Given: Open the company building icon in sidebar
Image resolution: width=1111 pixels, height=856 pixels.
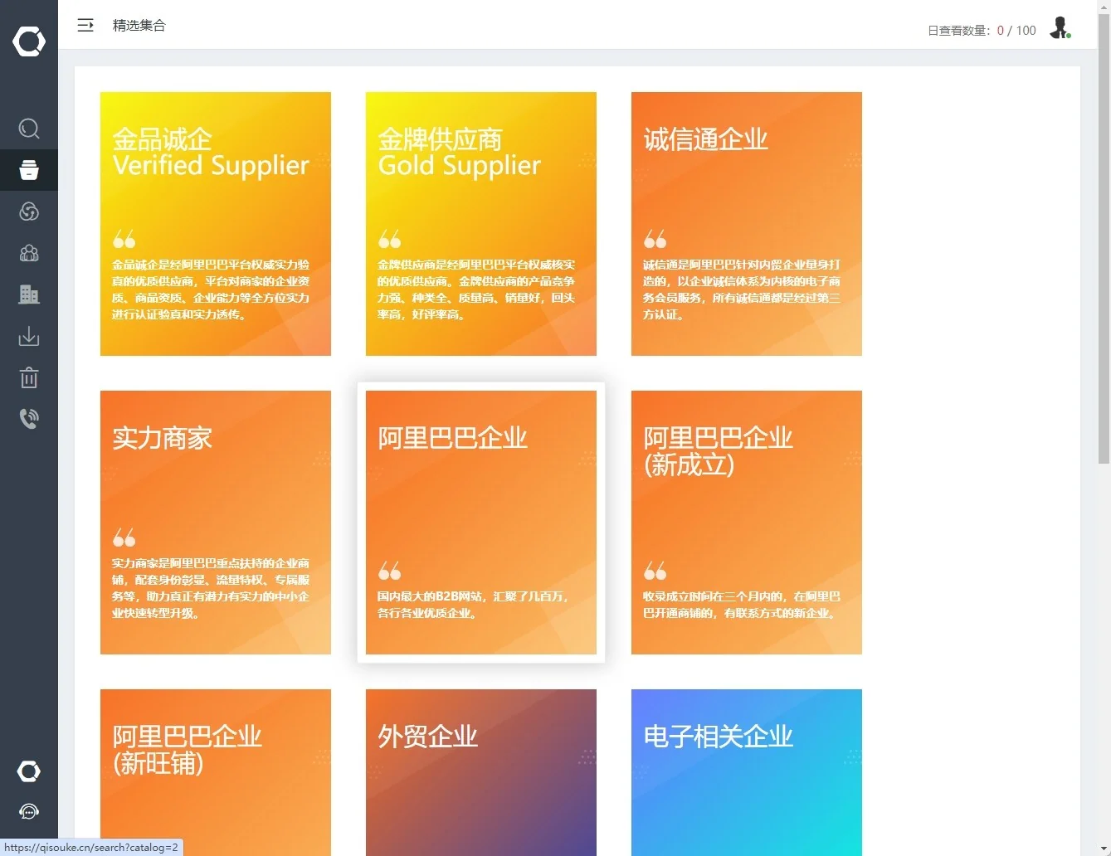Looking at the screenshot, I should [x=29, y=294].
